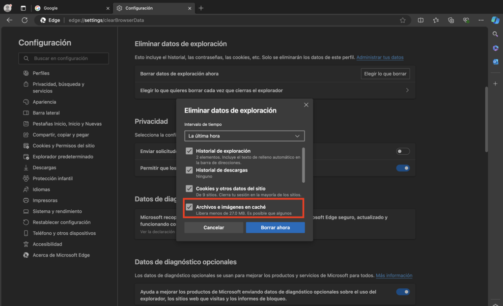The height and width of the screenshot is (306, 503).
Task: Open Copilot in the Edge sidebar
Action: (496, 20)
